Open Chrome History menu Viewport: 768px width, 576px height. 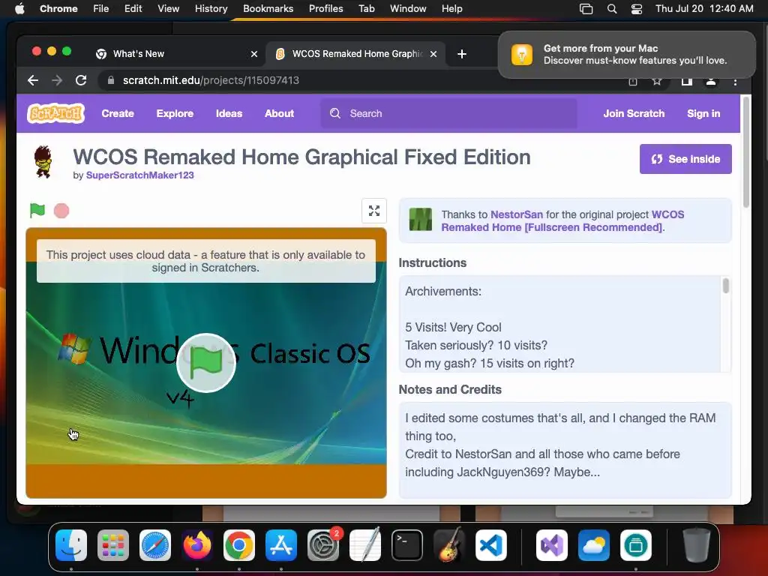211,9
